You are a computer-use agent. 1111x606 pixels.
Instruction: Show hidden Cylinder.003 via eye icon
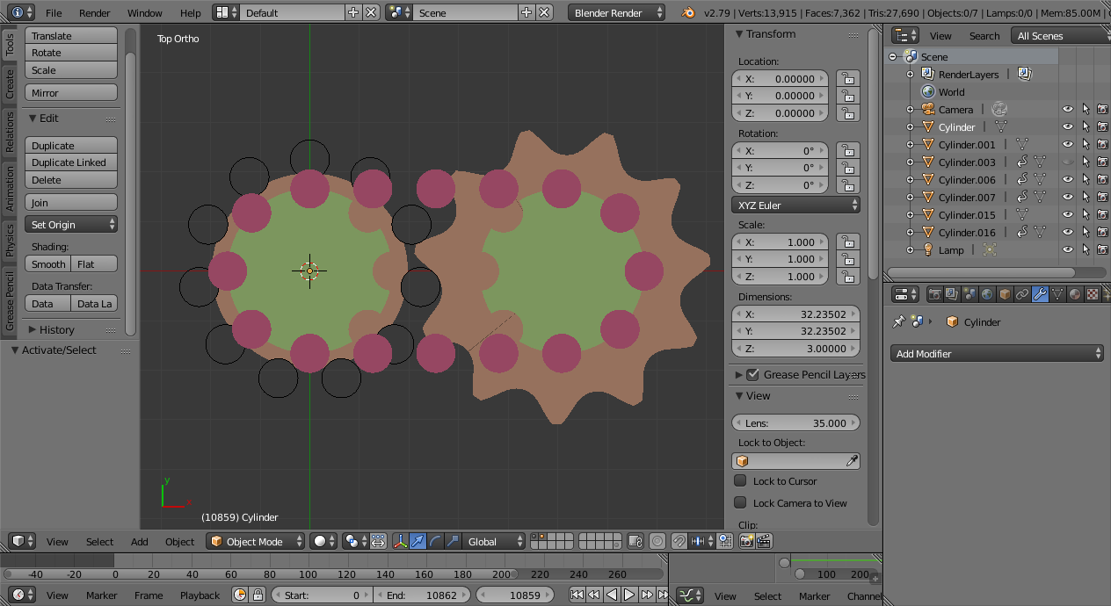coord(1068,162)
